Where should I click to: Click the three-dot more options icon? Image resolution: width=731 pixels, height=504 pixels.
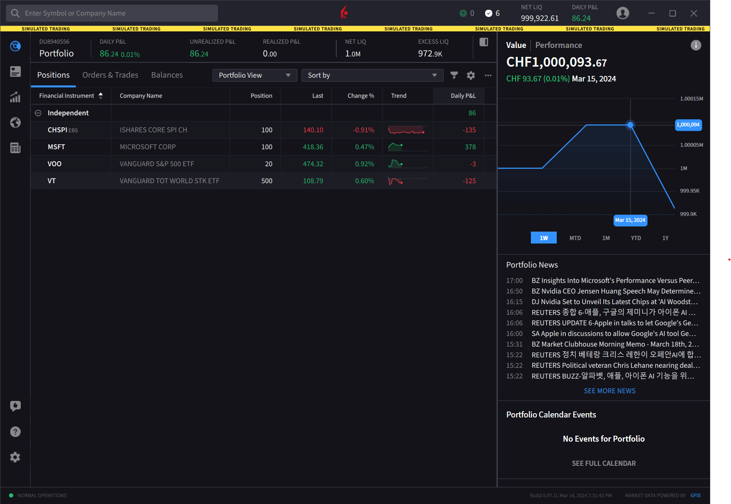[x=488, y=75]
